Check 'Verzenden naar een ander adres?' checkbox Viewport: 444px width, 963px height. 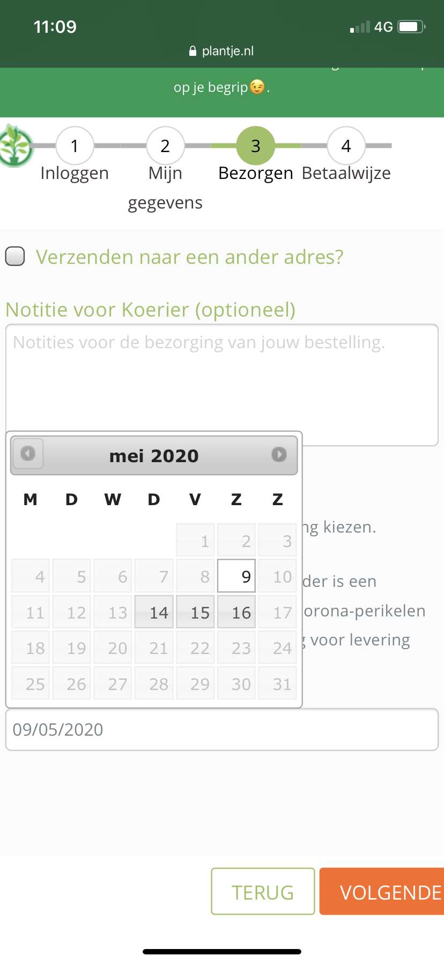(15, 256)
